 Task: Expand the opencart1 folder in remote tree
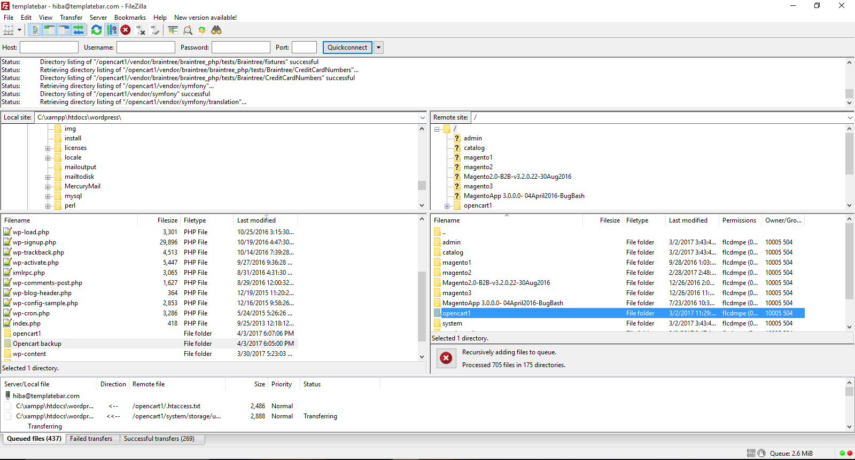point(447,206)
